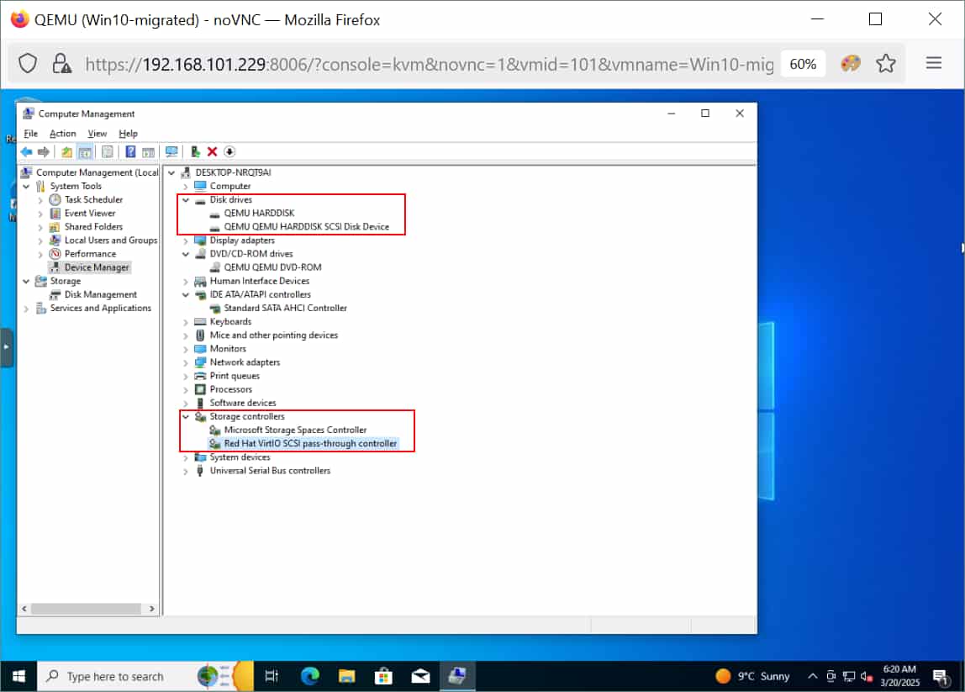Viewport: 965px width, 692px height.
Task: Select Red Hat VirtIO SCSI pass-through controller
Action: [x=310, y=443]
